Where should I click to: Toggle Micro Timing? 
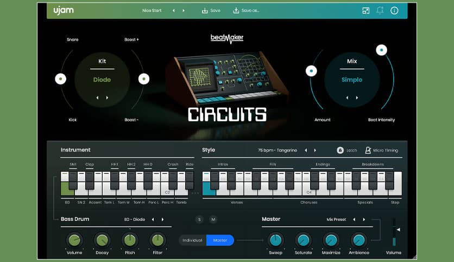[x=381, y=150]
